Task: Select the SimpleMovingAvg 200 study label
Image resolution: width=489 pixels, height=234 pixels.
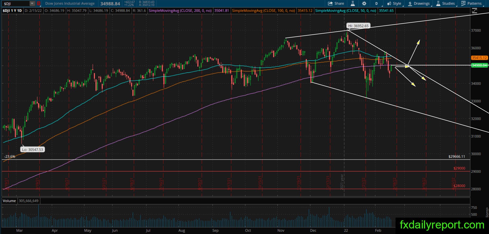Action: pos(180,11)
